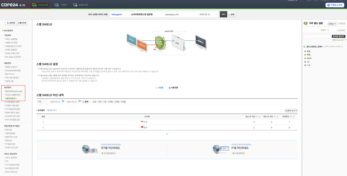Image resolution: width=347 pixels, height=176 pixels.
Task: Click the FAQ search input field
Action: point(317,36)
